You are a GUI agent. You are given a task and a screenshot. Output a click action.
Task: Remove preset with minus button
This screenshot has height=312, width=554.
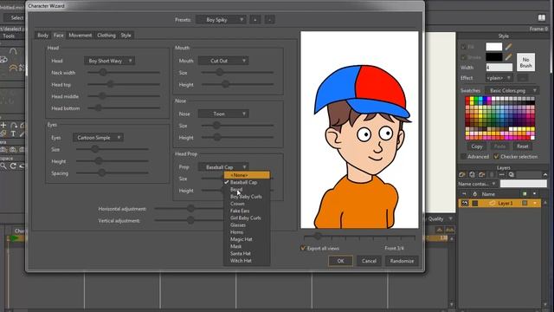coord(269,20)
